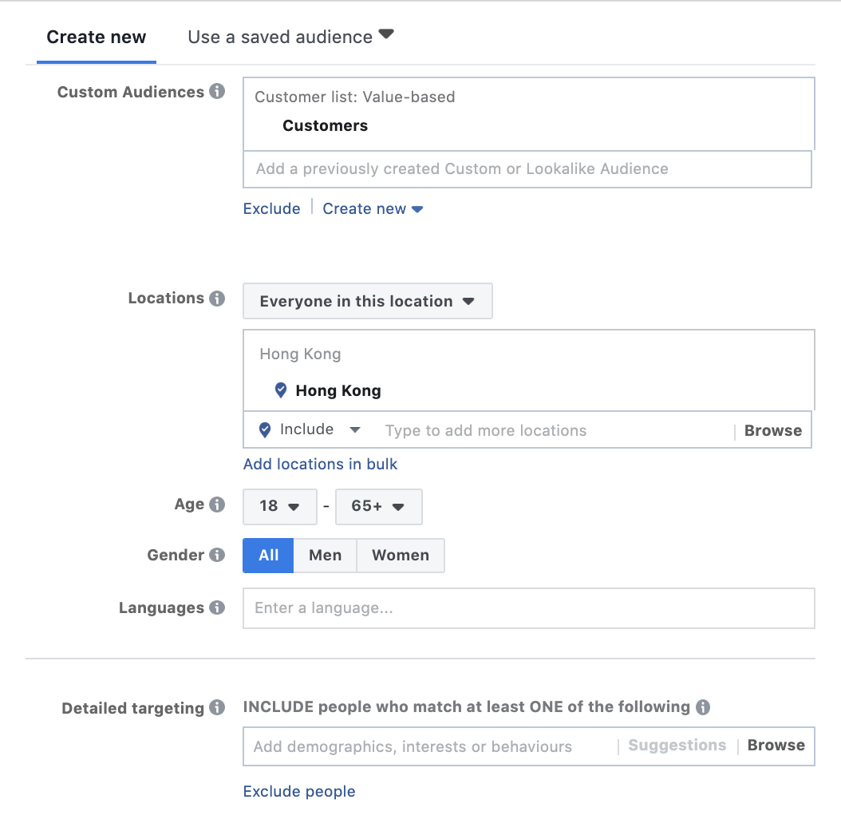Select the All gender option

(268, 556)
